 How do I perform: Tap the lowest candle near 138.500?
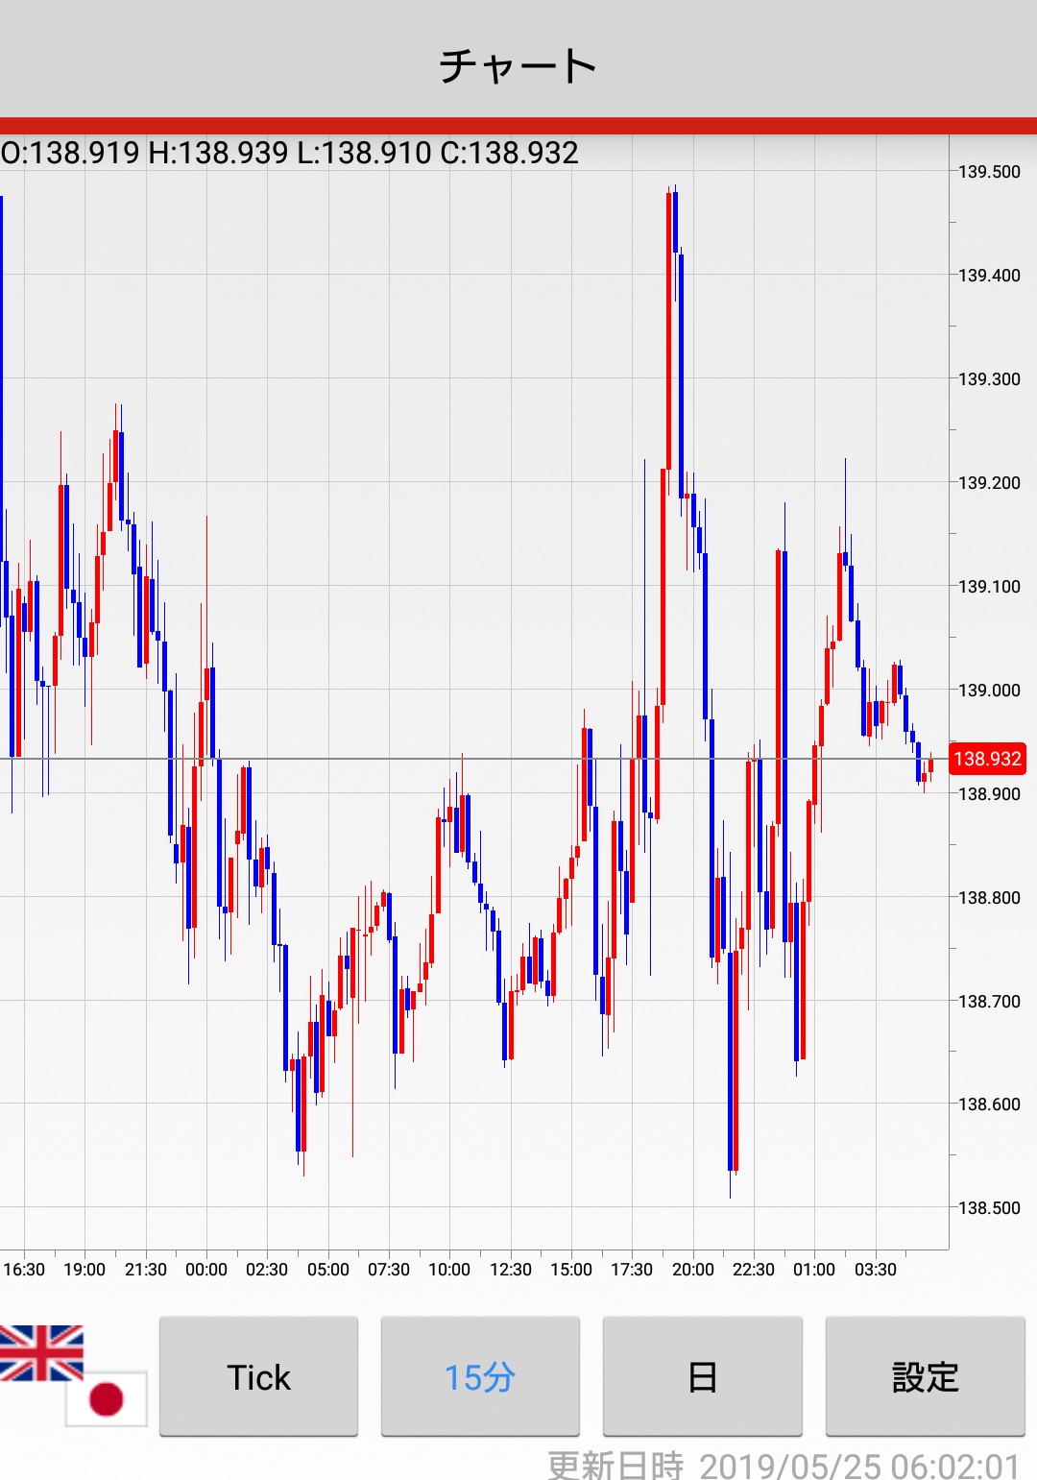(x=733, y=1056)
